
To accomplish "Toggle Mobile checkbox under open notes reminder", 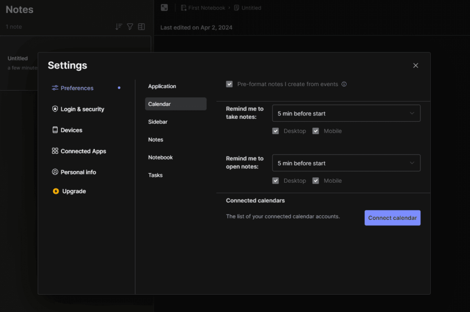I will coord(316,181).
